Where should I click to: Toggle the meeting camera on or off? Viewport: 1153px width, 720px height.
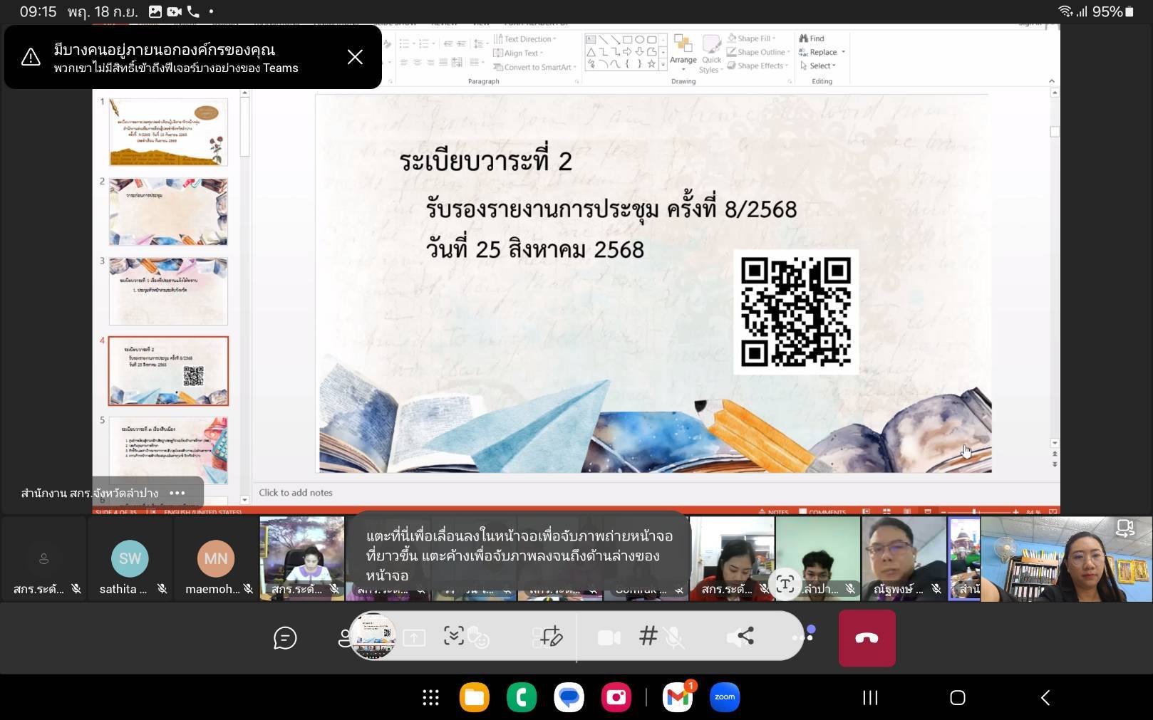pos(609,638)
